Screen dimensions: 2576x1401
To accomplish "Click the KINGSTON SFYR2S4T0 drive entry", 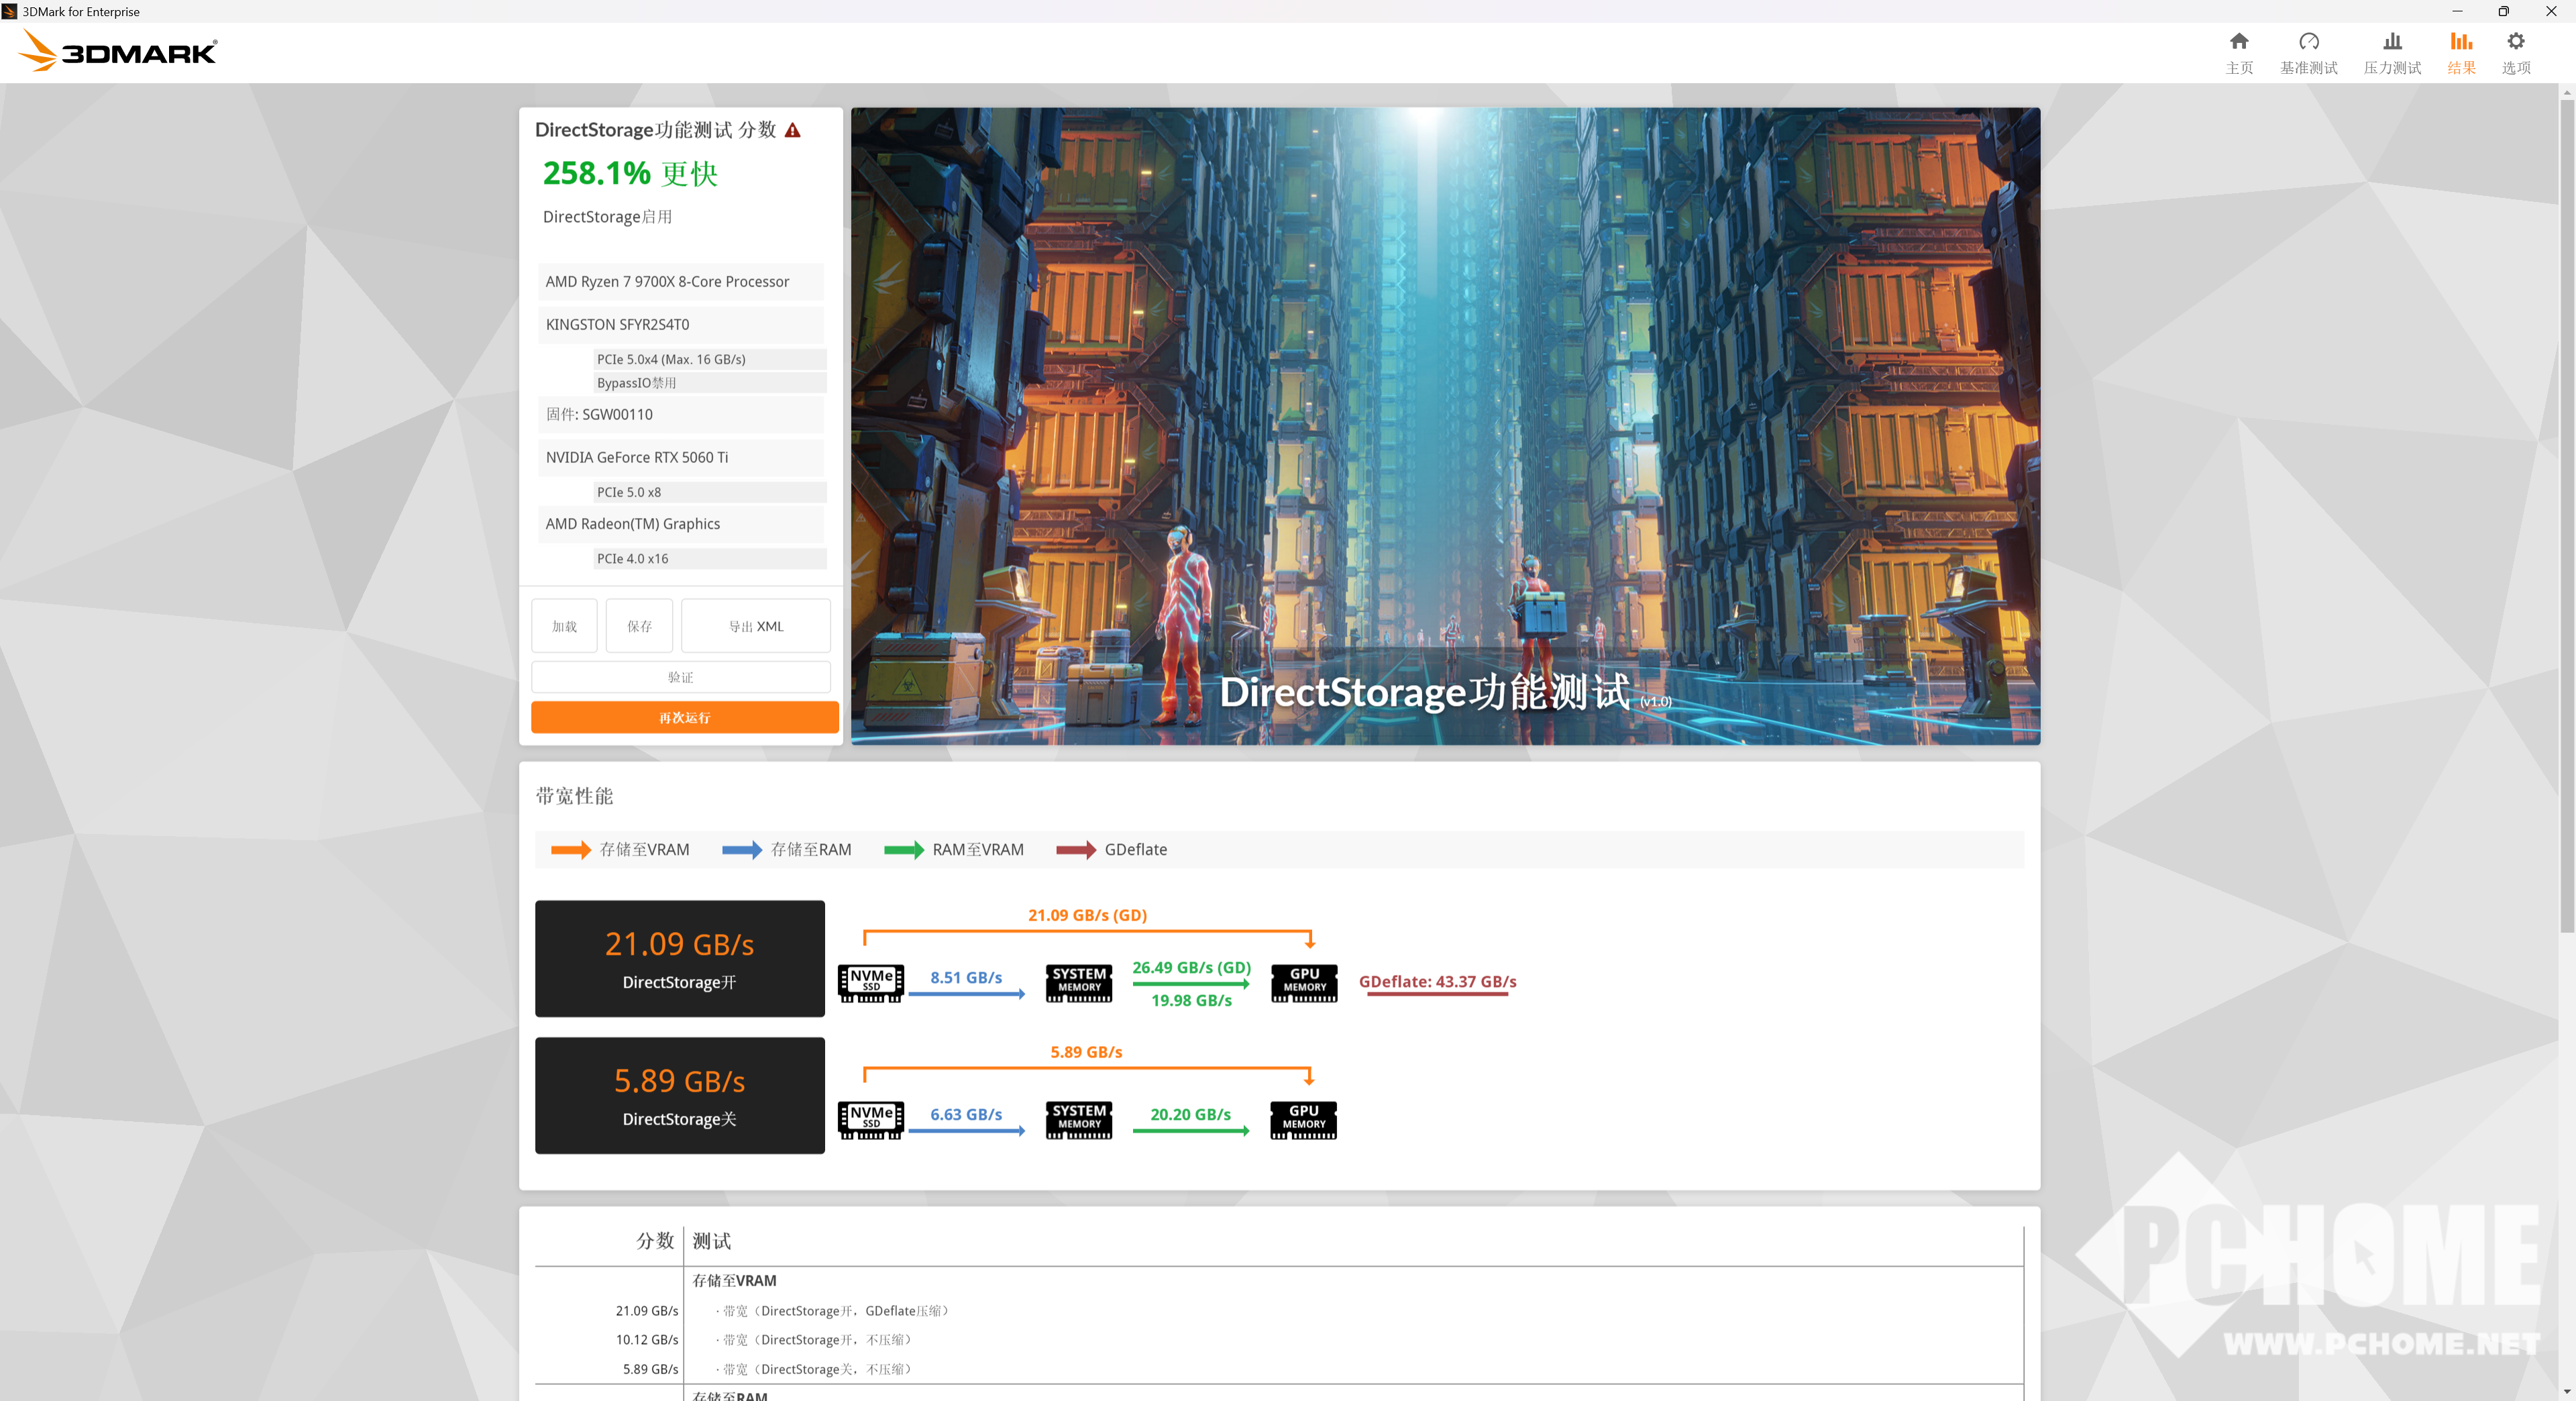I will click(x=681, y=325).
